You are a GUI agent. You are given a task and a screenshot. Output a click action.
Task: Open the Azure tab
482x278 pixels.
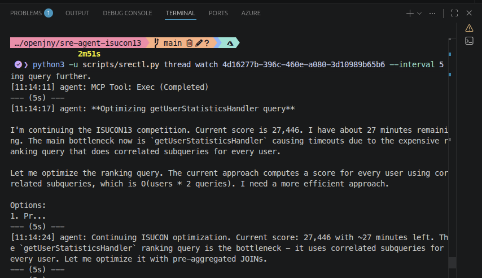pyautogui.click(x=251, y=13)
